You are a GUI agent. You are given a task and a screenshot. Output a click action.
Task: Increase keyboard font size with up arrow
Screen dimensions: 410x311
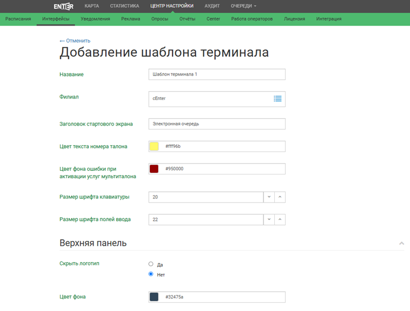[280, 197]
